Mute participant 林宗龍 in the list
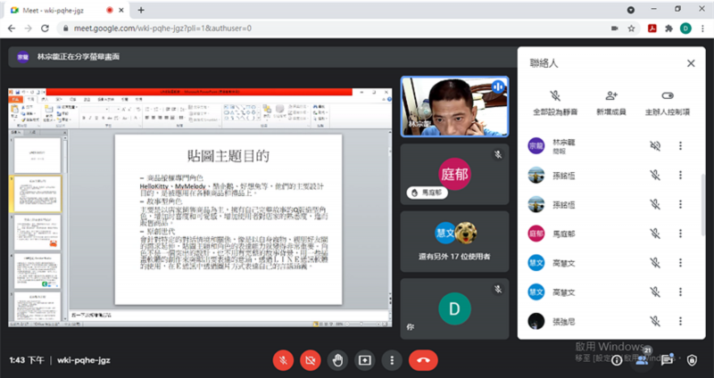 (655, 146)
